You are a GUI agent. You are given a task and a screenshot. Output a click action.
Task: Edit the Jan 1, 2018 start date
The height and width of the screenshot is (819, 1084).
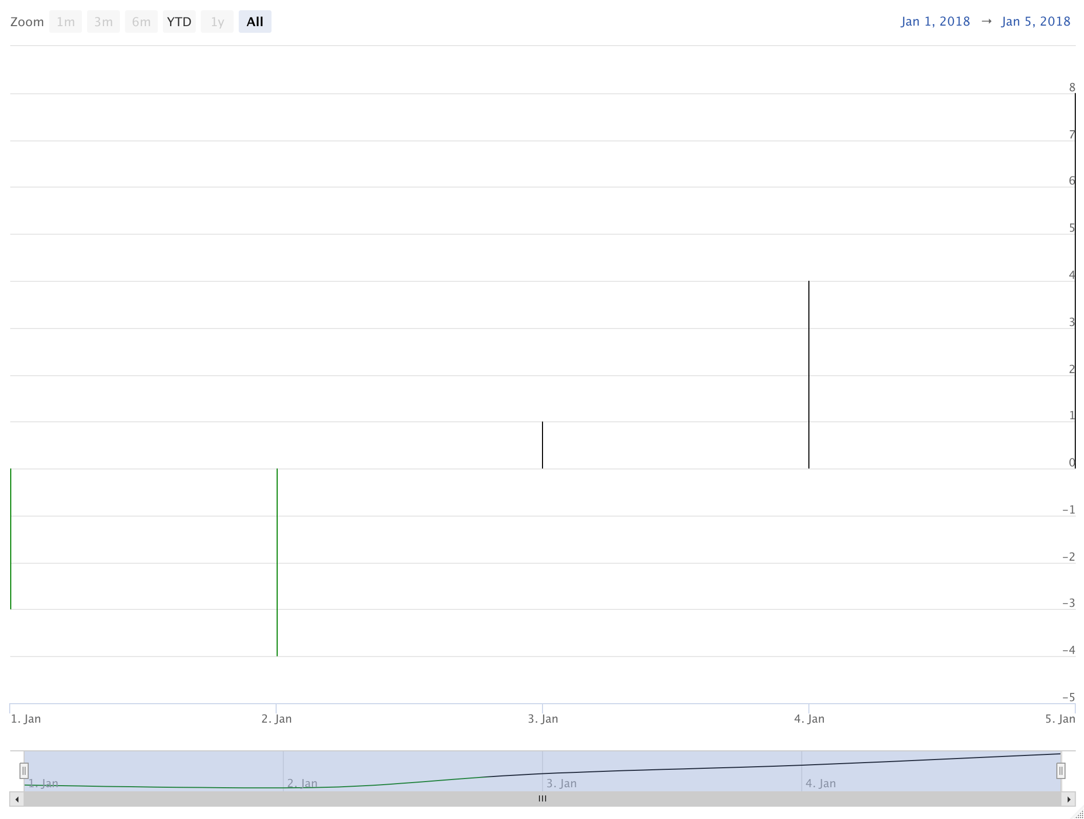click(935, 22)
